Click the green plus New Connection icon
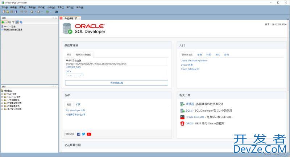This screenshot has height=157, width=290. click(x=3, y=22)
